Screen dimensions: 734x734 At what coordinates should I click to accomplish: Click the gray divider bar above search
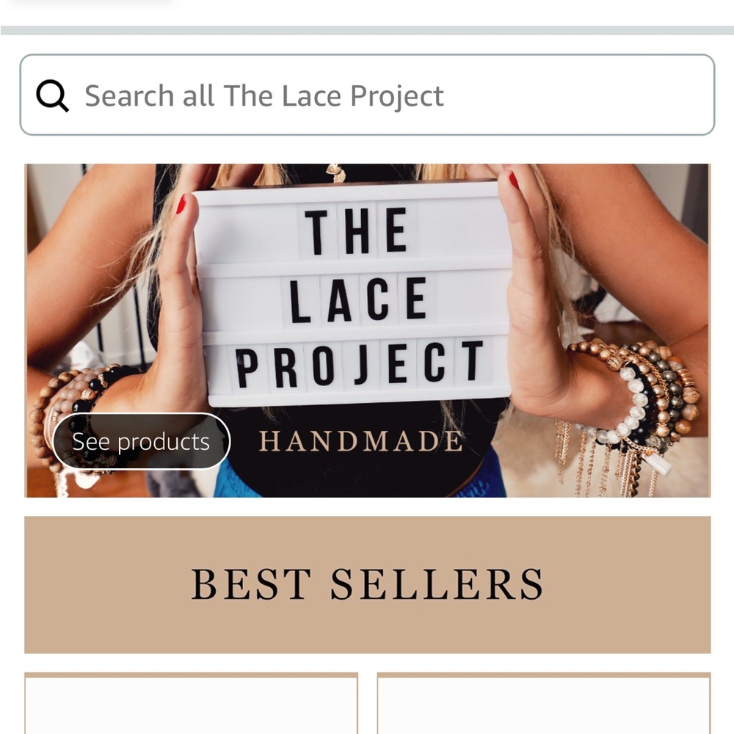[x=367, y=30]
